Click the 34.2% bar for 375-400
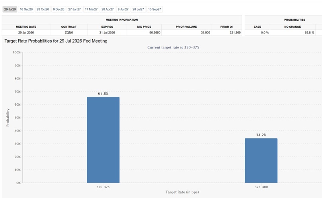Screen dimensions: 322x198 tap(261, 161)
